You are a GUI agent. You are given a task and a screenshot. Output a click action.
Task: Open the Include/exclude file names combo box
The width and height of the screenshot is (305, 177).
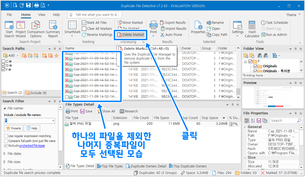(x=53, y=121)
